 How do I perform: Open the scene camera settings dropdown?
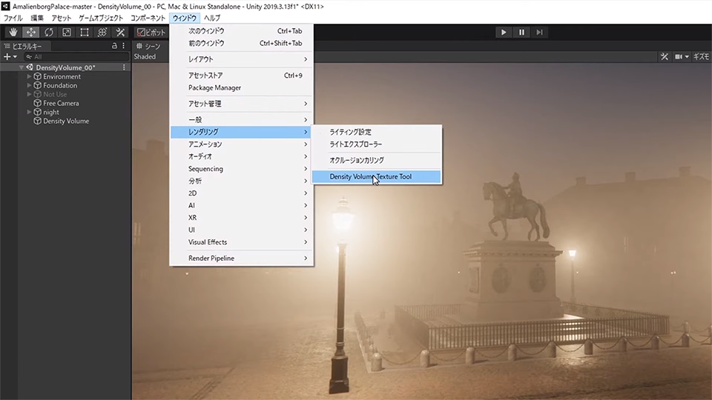[682, 57]
